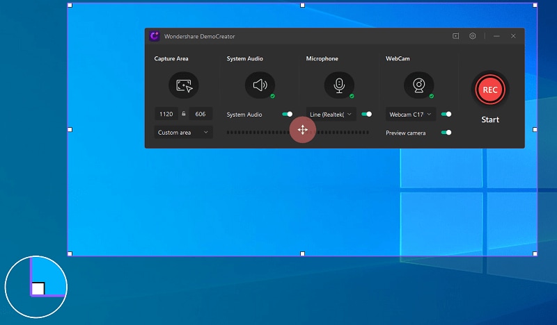Click the video editor icon in title bar

coord(456,36)
